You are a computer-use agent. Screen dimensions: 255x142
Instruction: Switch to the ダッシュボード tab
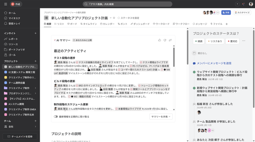pyautogui.click(x=140, y=24)
